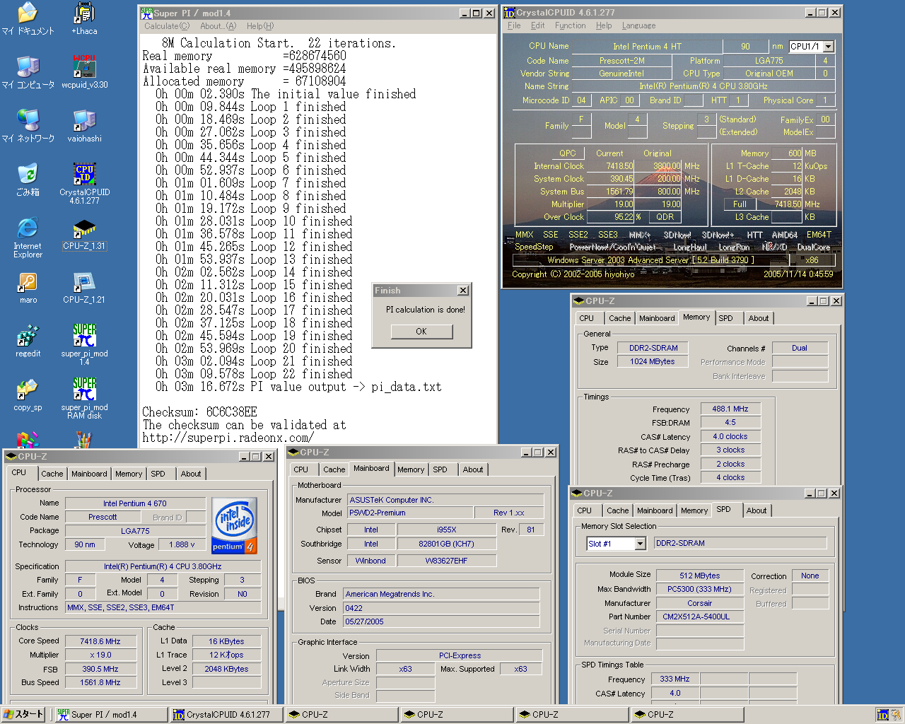Open the maro desktop shortcut
Image resolution: width=905 pixels, height=724 pixels.
28,287
